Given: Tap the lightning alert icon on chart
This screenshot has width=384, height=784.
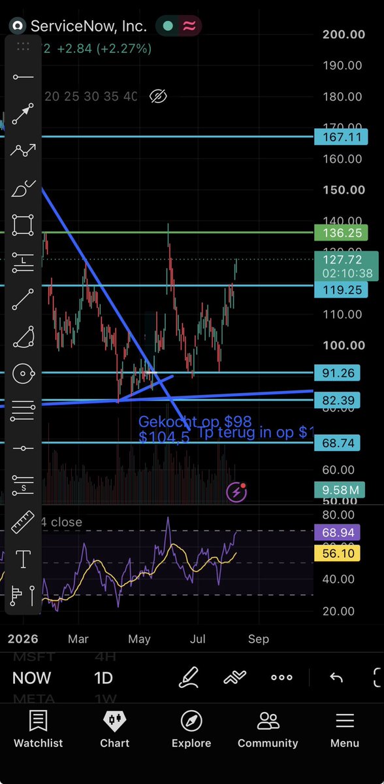Looking at the screenshot, I should (236, 492).
